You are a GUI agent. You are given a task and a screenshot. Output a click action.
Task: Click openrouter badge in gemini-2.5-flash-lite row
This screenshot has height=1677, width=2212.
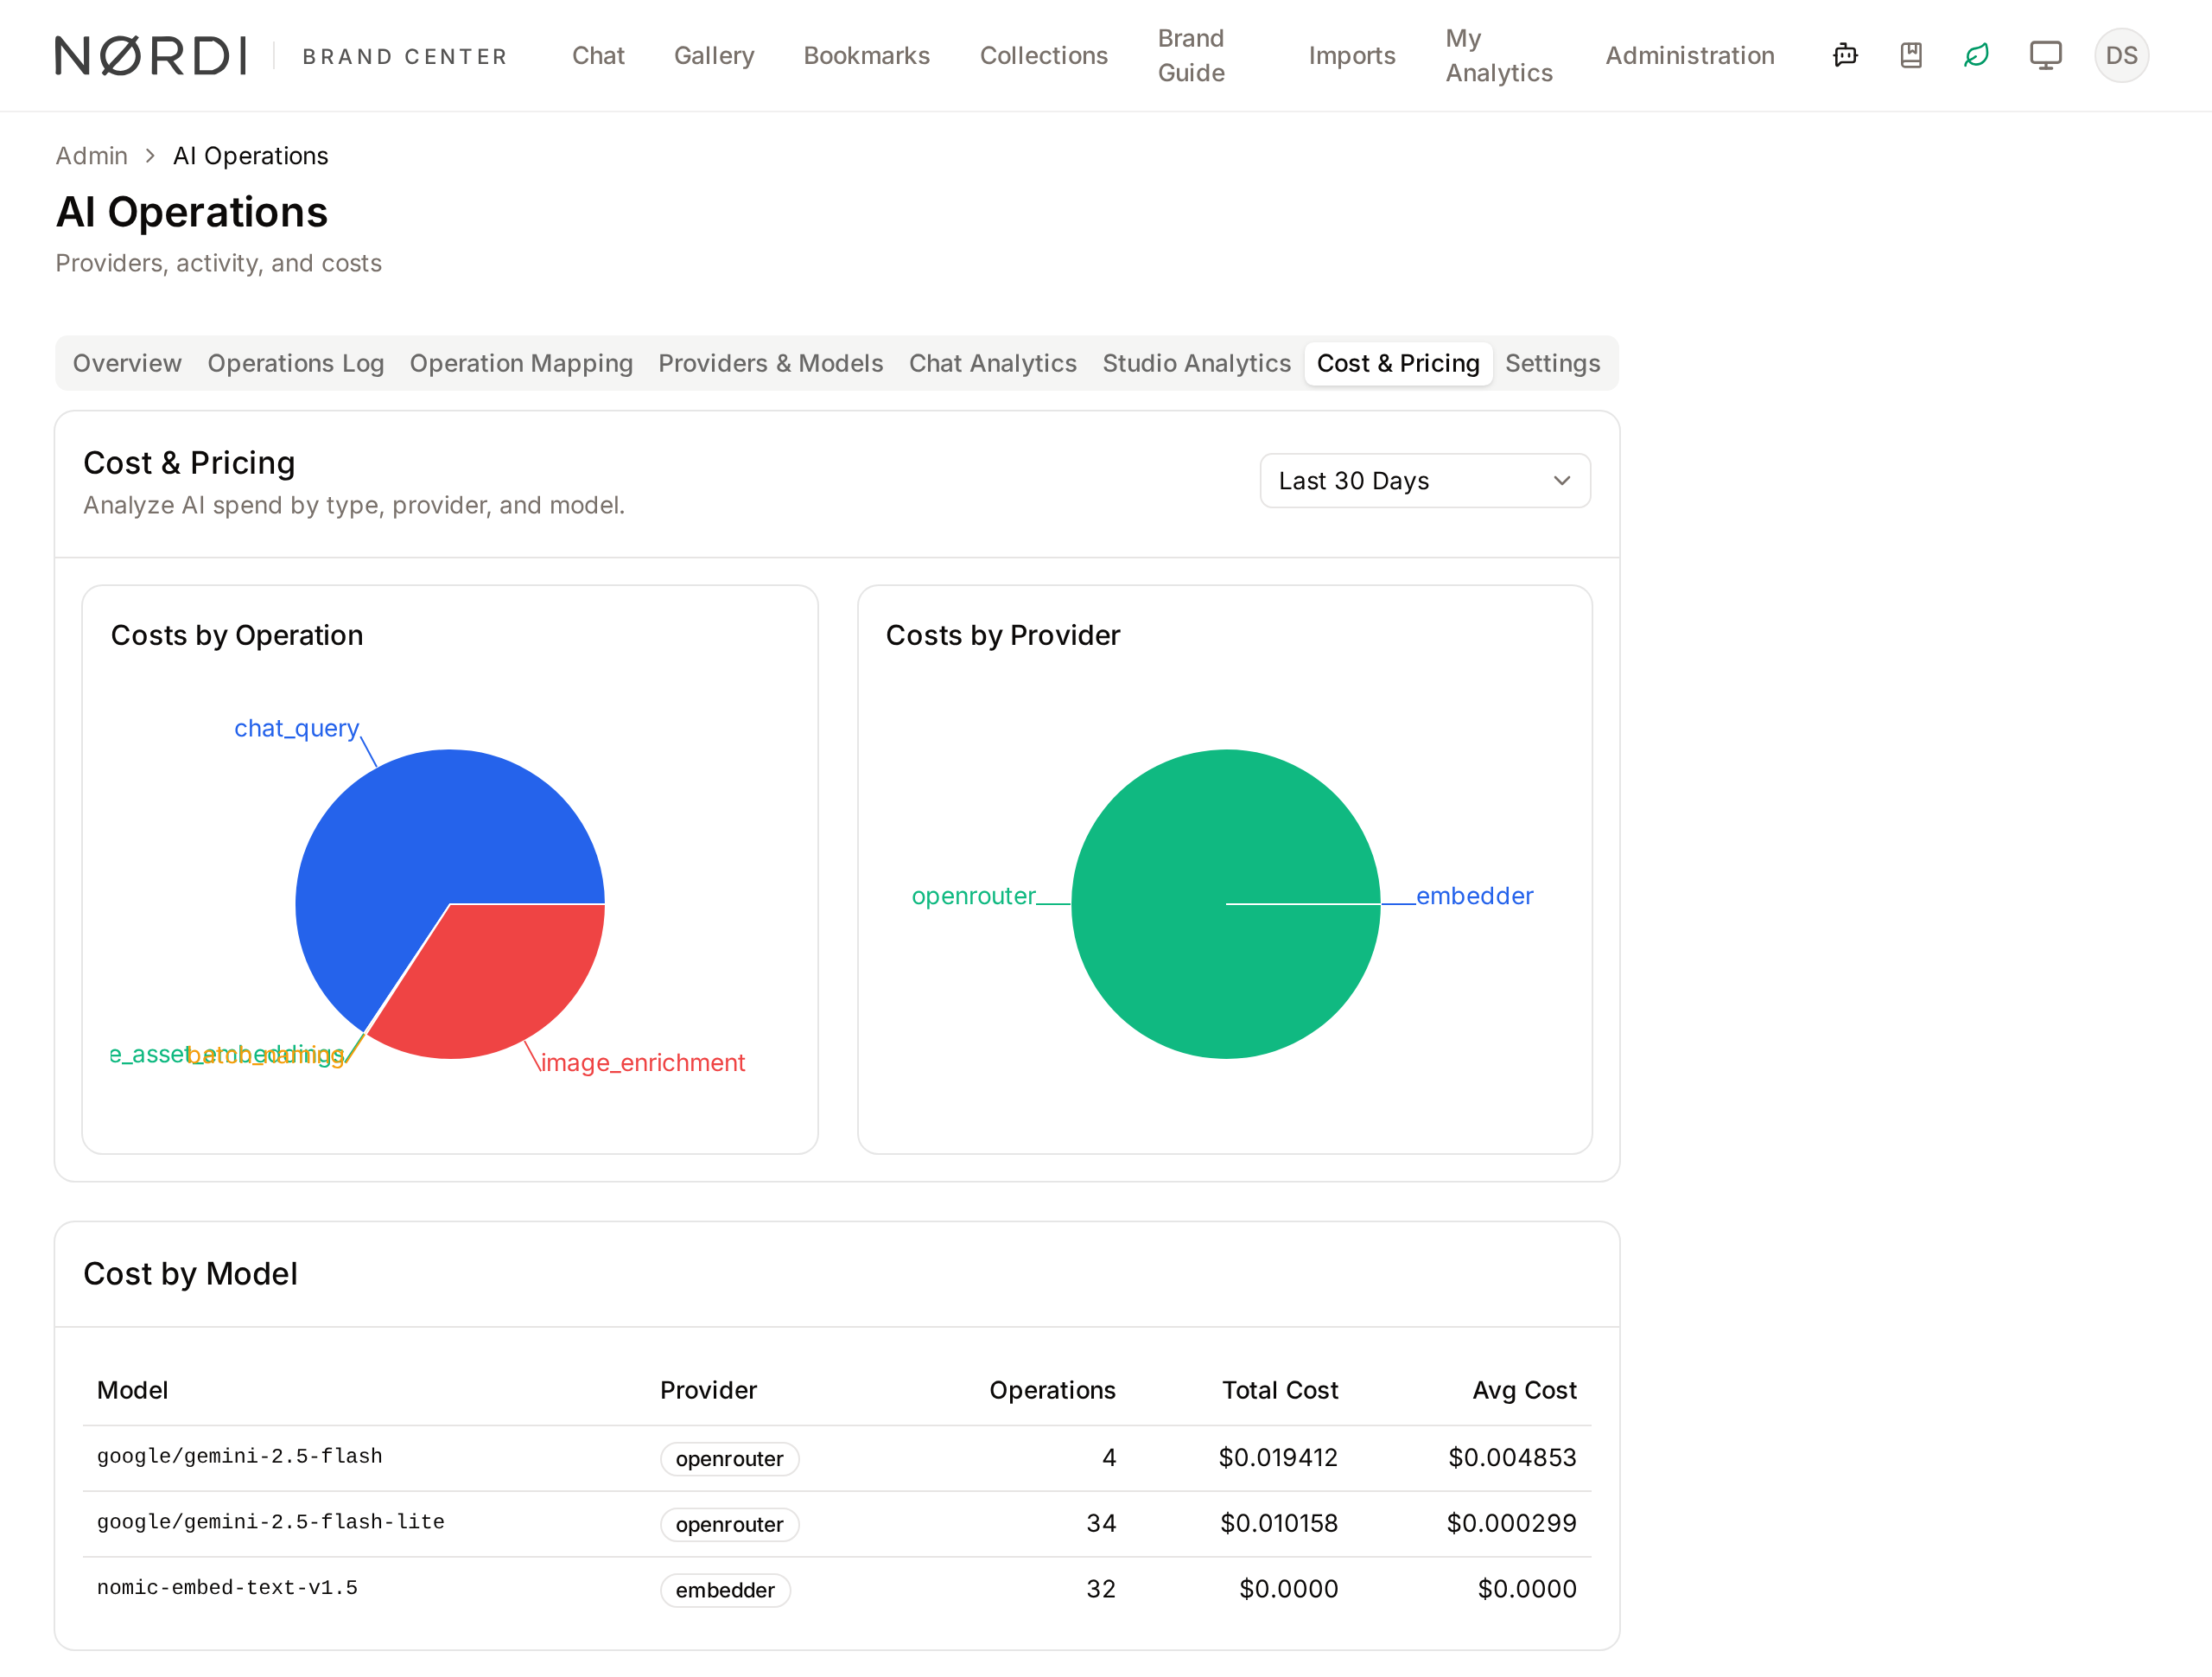pyautogui.click(x=729, y=1524)
